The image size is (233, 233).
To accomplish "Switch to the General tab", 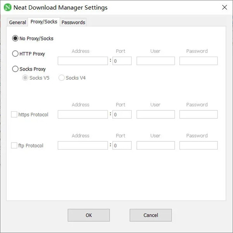I will [17, 23].
